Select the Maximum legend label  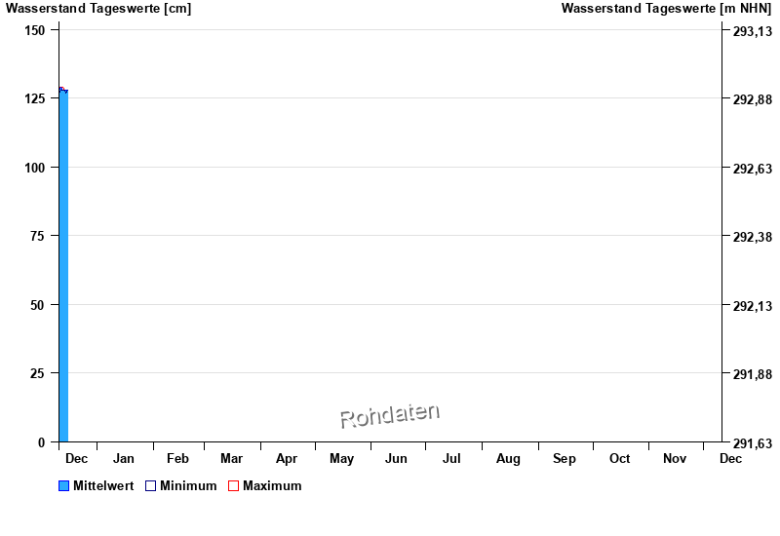(272, 486)
